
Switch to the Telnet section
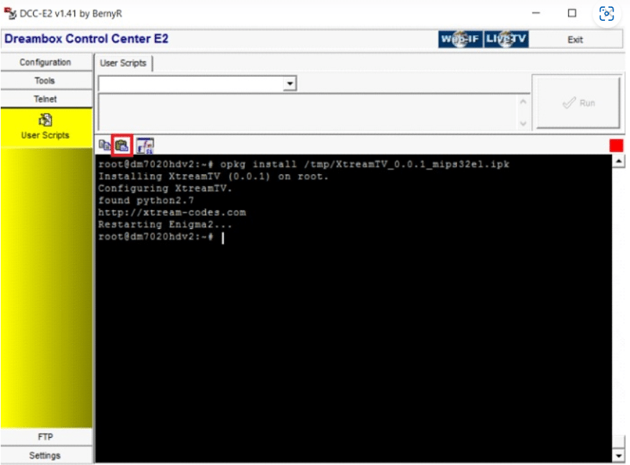pos(46,99)
